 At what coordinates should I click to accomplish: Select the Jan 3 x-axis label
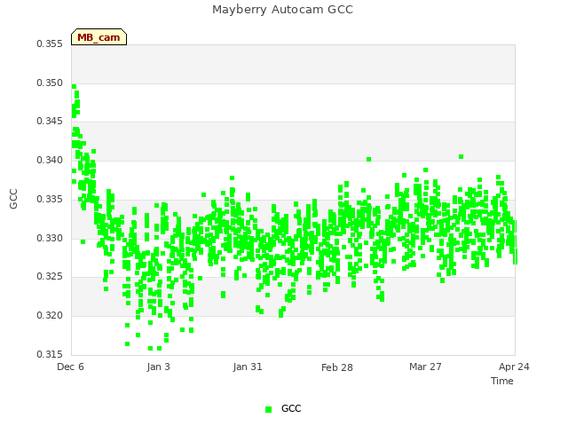(159, 367)
